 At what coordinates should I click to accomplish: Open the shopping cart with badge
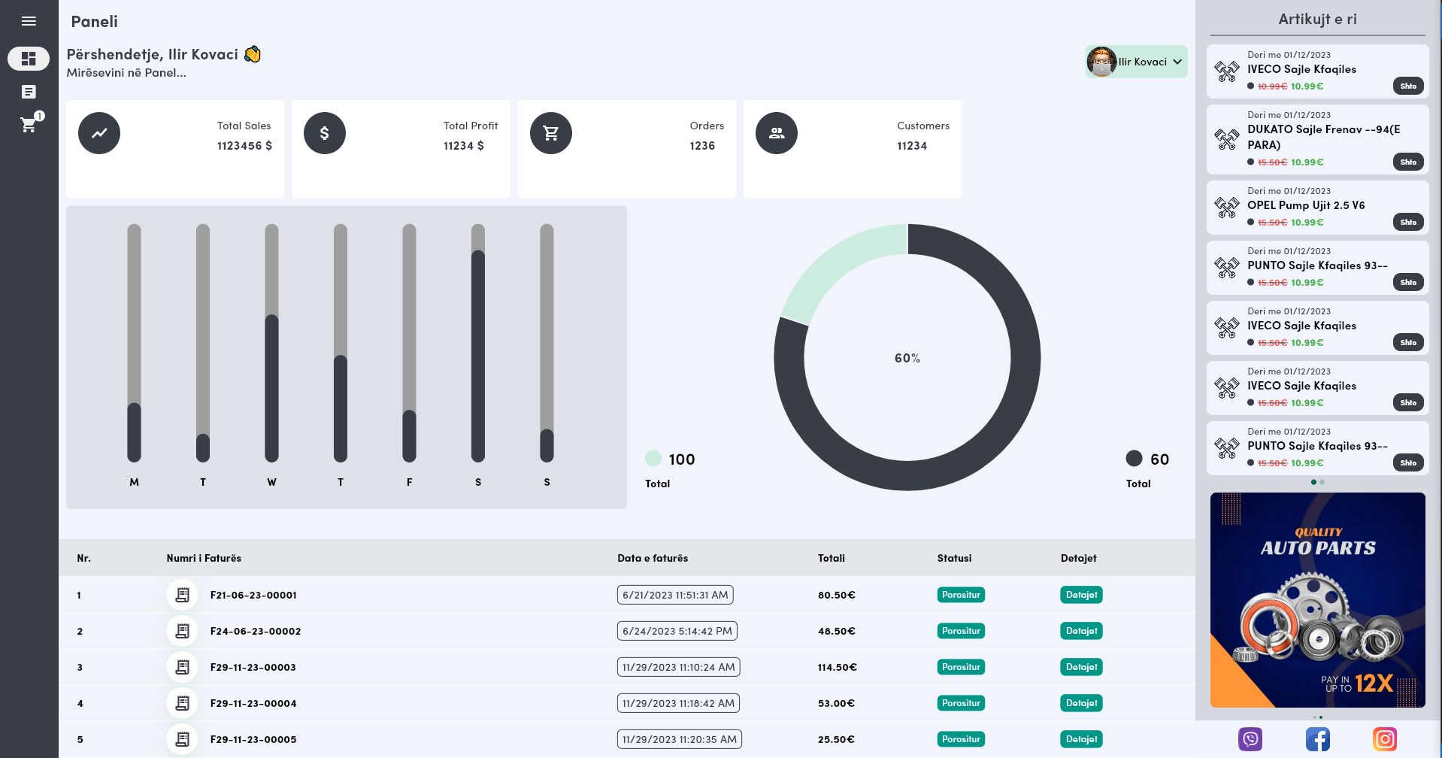(x=30, y=123)
